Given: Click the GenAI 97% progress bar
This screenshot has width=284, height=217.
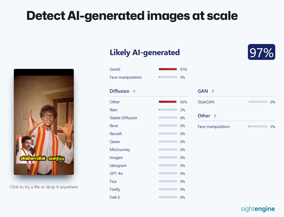Looking at the screenshot, I should [x=168, y=69].
